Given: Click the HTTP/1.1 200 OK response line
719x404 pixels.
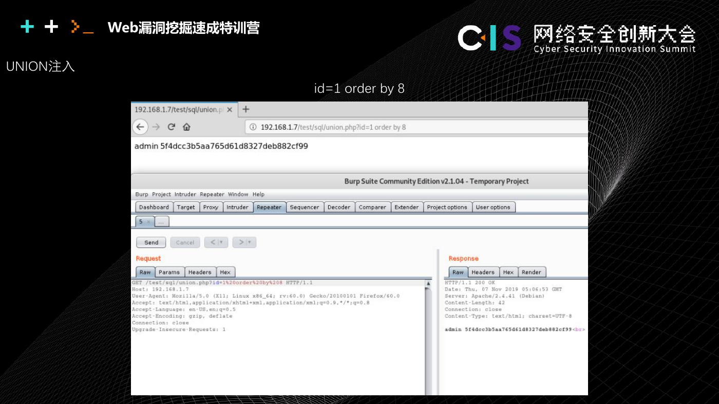Looking at the screenshot, I should 470,283.
